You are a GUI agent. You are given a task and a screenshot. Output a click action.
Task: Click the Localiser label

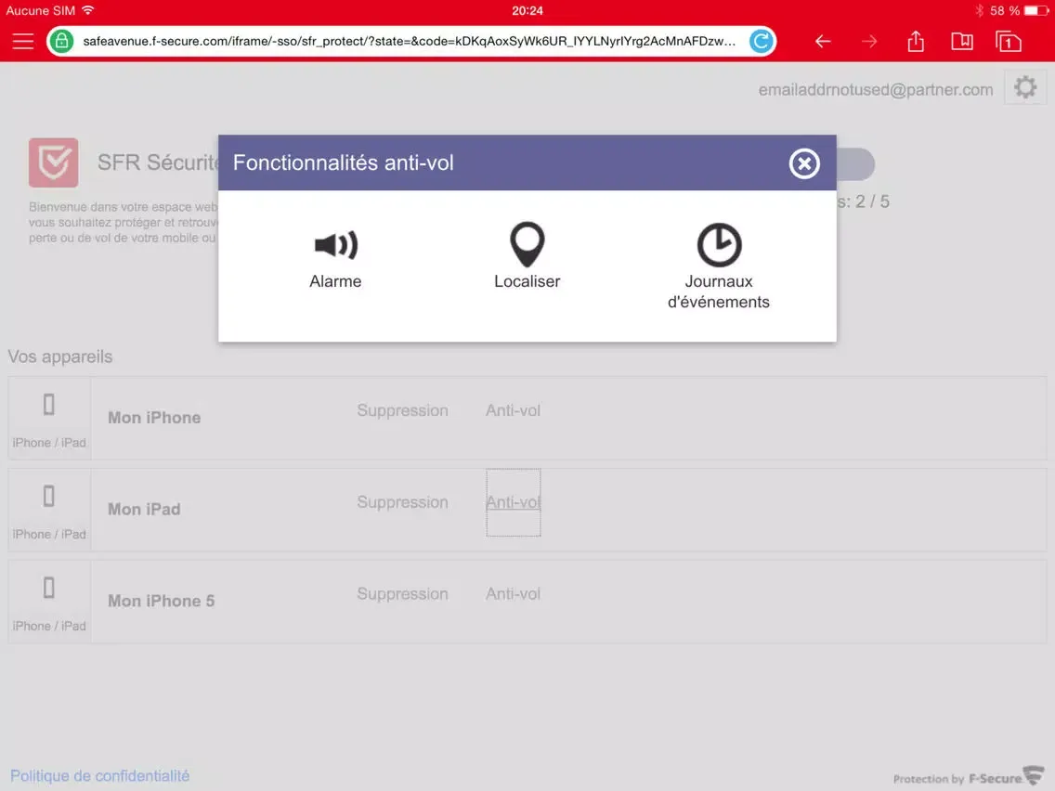click(x=527, y=281)
